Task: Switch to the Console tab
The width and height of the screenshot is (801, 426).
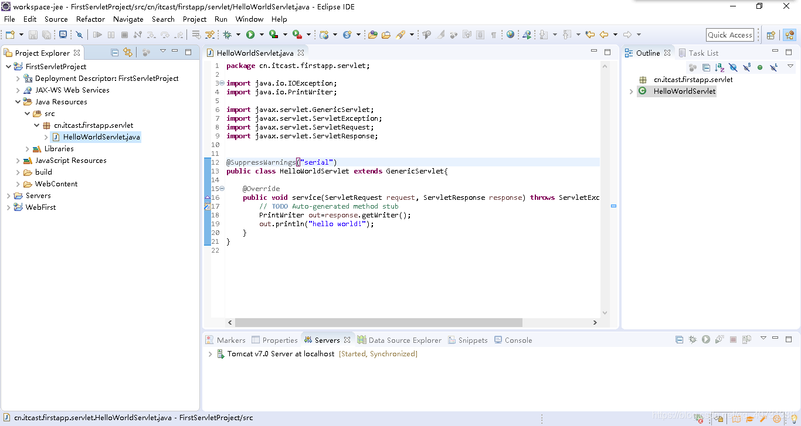Action: pos(513,340)
